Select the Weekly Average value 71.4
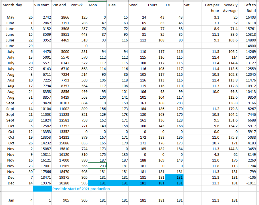The image size is (259, 205). [x=230, y=29]
